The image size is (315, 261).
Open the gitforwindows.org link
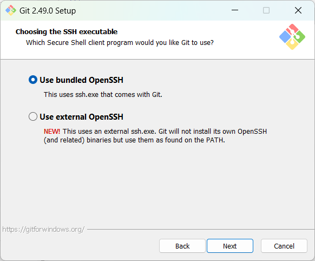[x=43, y=229]
